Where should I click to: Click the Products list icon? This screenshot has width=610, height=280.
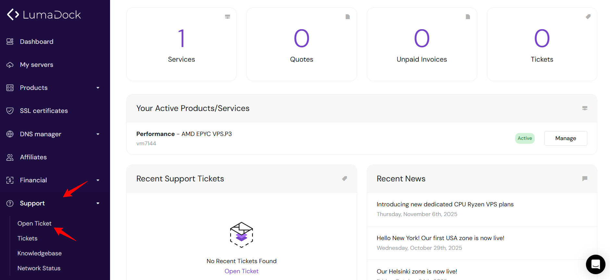(x=10, y=88)
